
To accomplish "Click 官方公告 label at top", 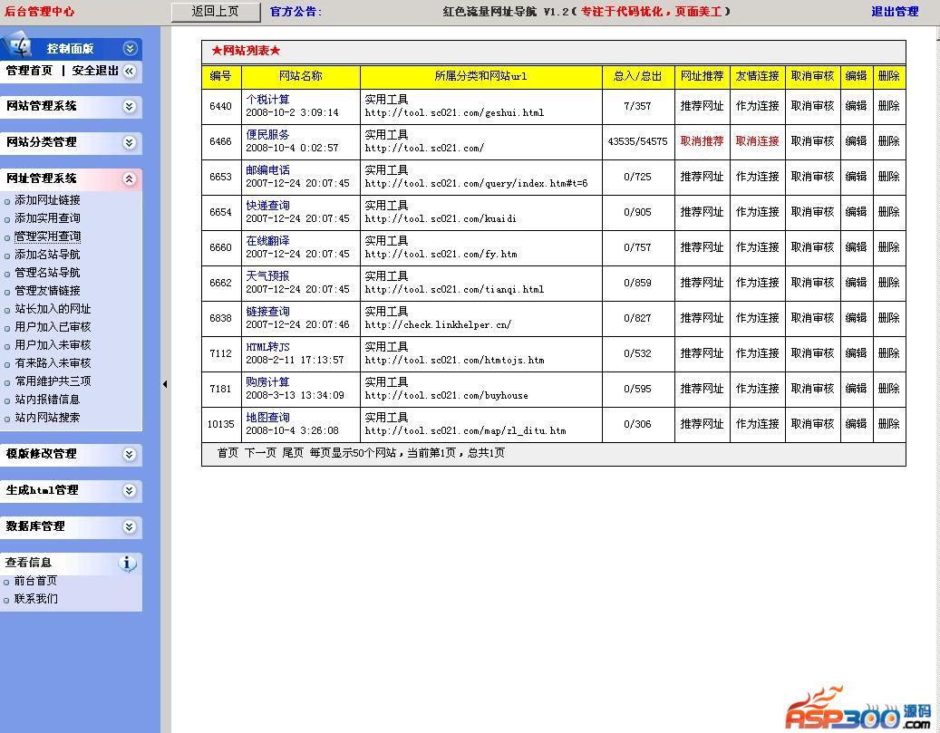I will pyautogui.click(x=296, y=12).
